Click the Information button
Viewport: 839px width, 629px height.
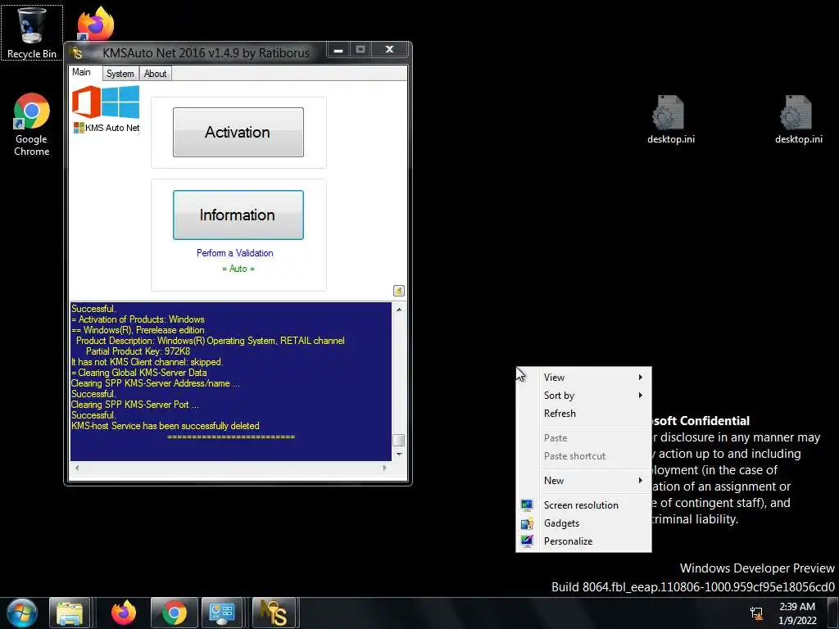238,215
